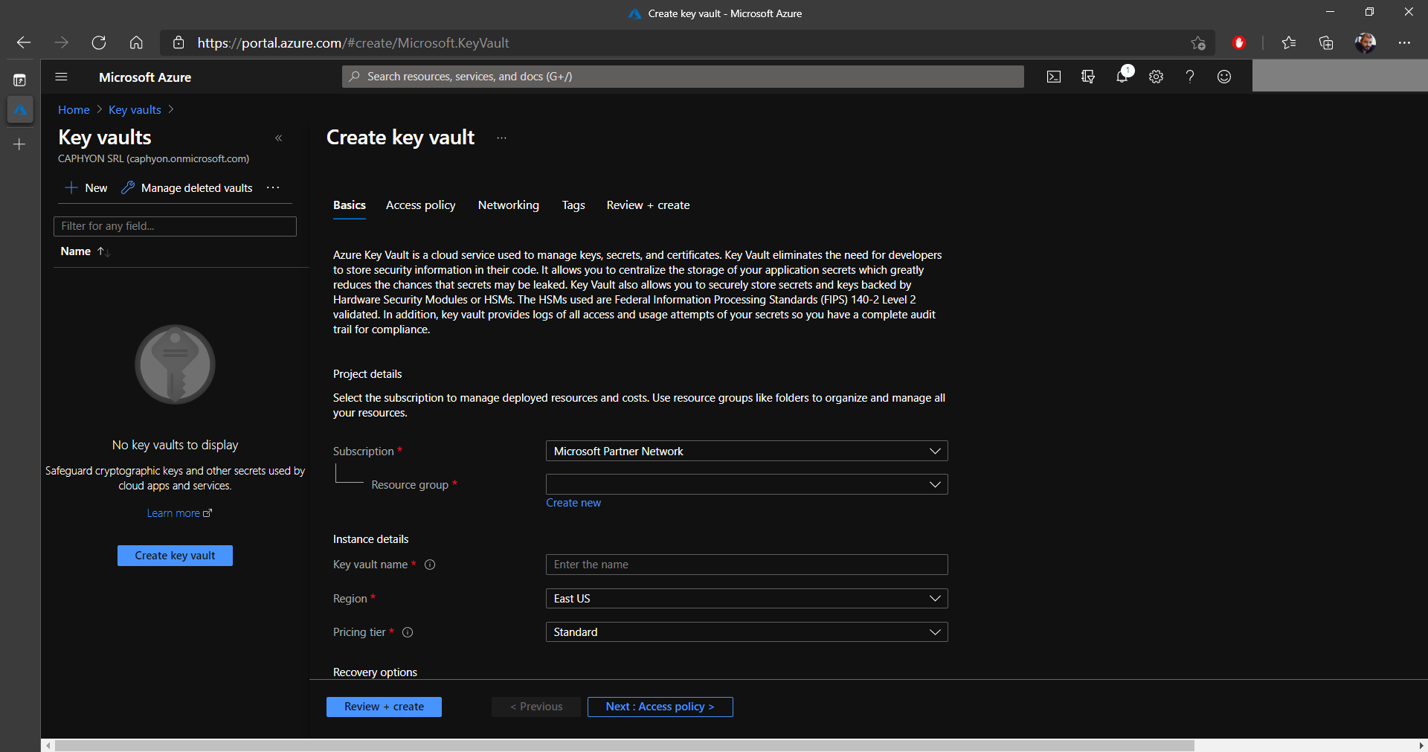Open the feedback smiley icon
This screenshot has width=1428, height=752.
1224,77
